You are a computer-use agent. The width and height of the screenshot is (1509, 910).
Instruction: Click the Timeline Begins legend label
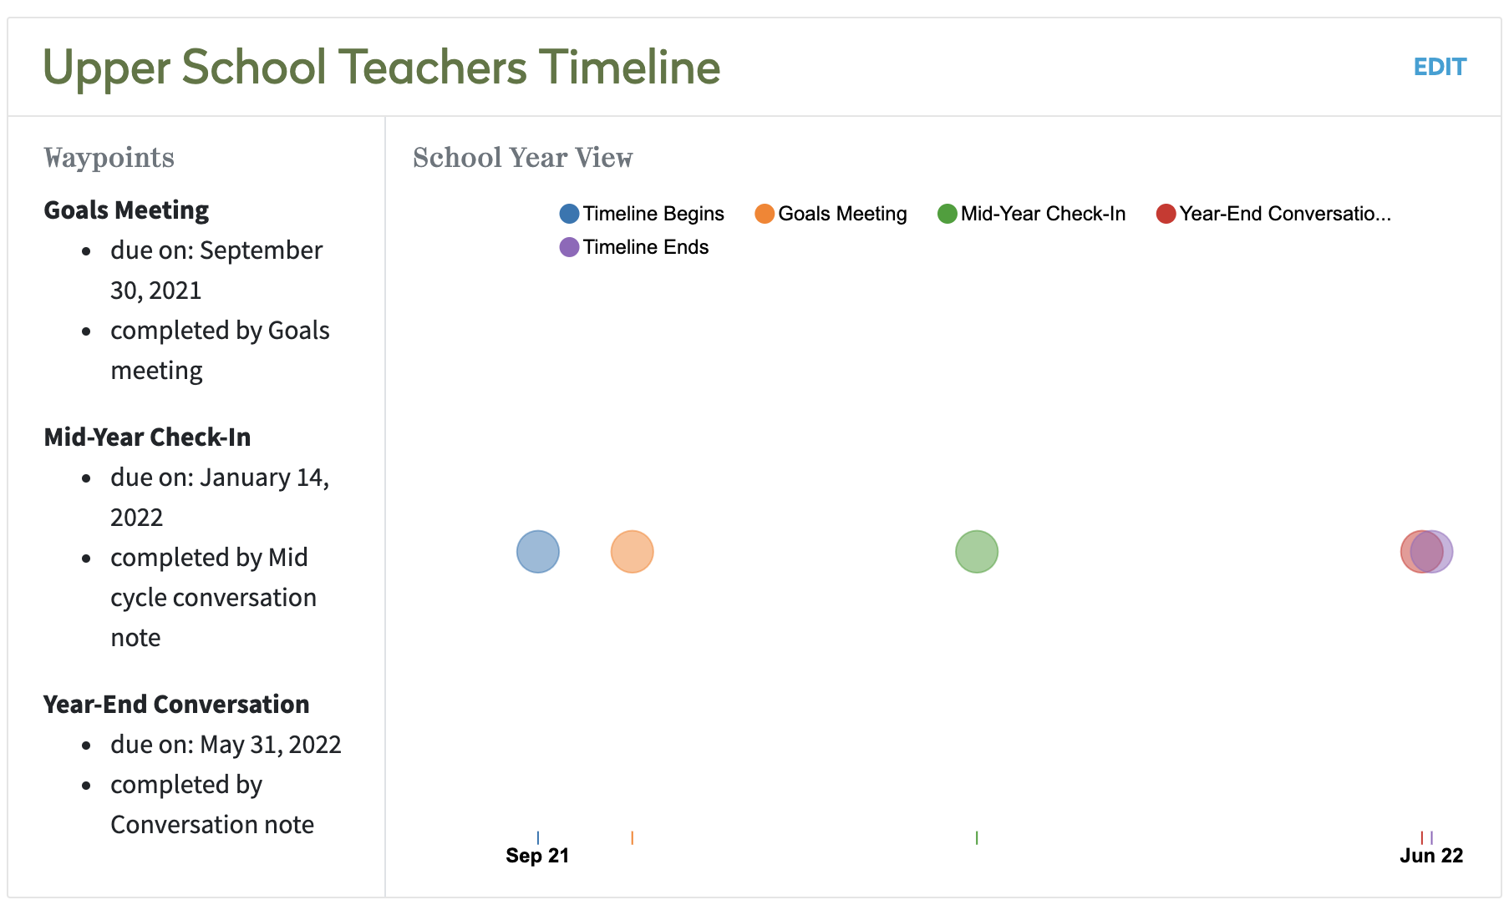(x=653, y=214)
